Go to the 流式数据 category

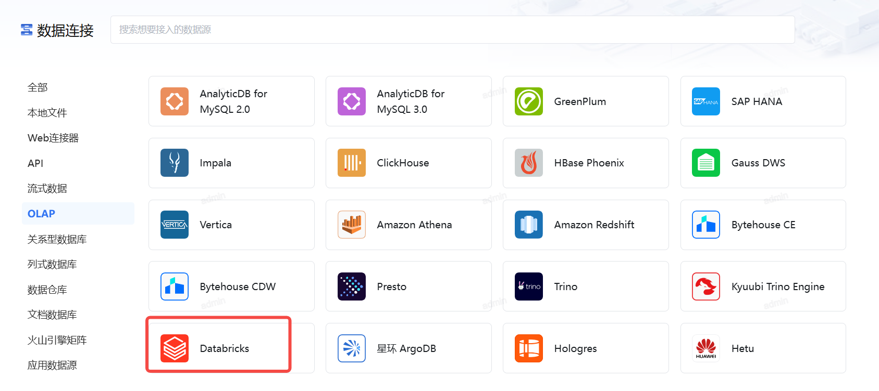pos(47,188)
